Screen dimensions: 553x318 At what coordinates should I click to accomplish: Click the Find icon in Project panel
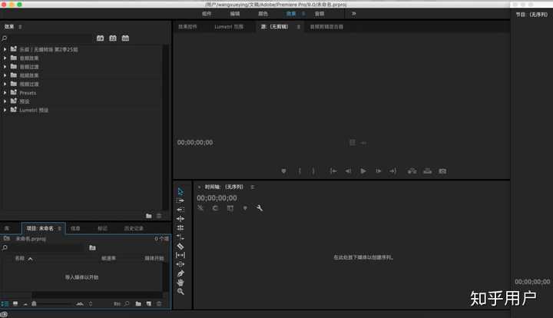pos(127,303)
